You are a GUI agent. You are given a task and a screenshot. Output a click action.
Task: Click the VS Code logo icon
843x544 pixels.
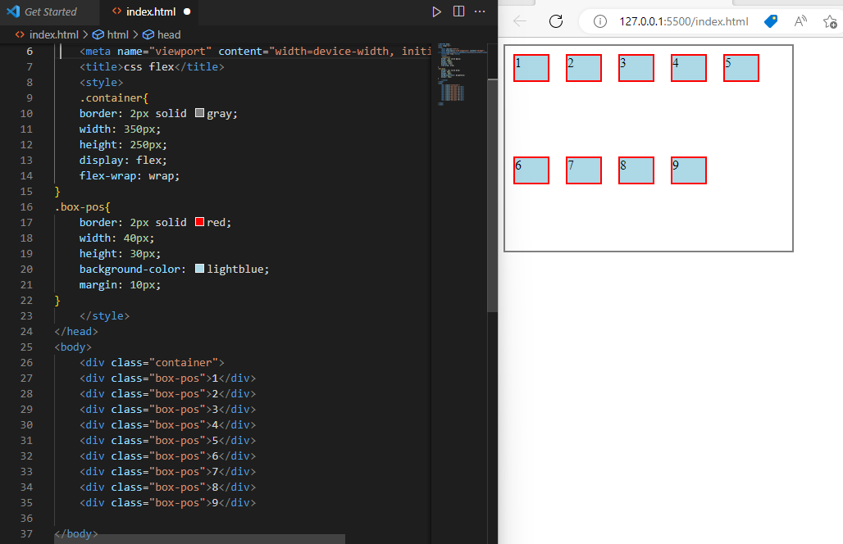[x=13, y=11]
